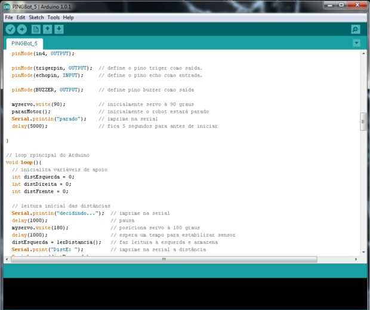Click the myservo.write(180); code line
The image size is (370, 310).
(40, 228)
